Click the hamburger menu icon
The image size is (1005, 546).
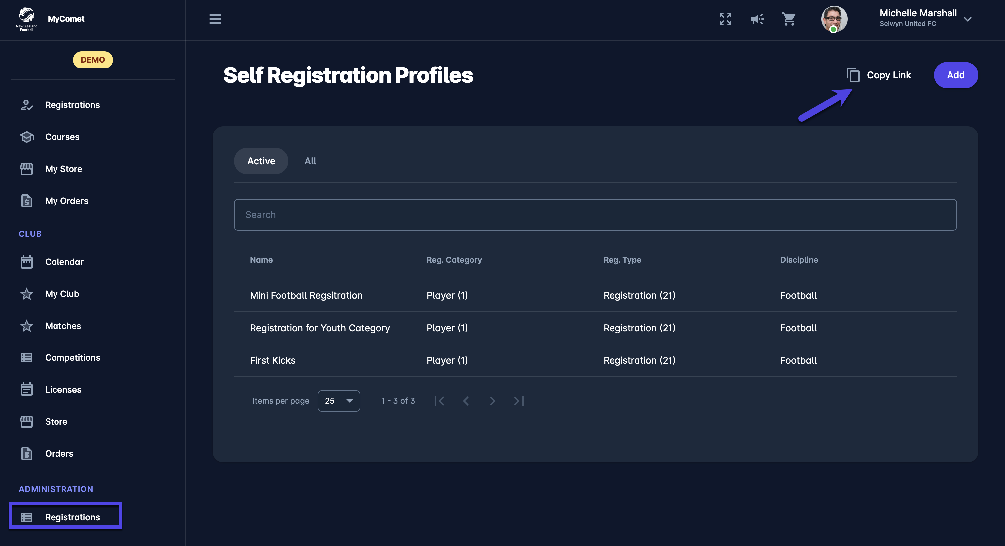coord(215,19)
